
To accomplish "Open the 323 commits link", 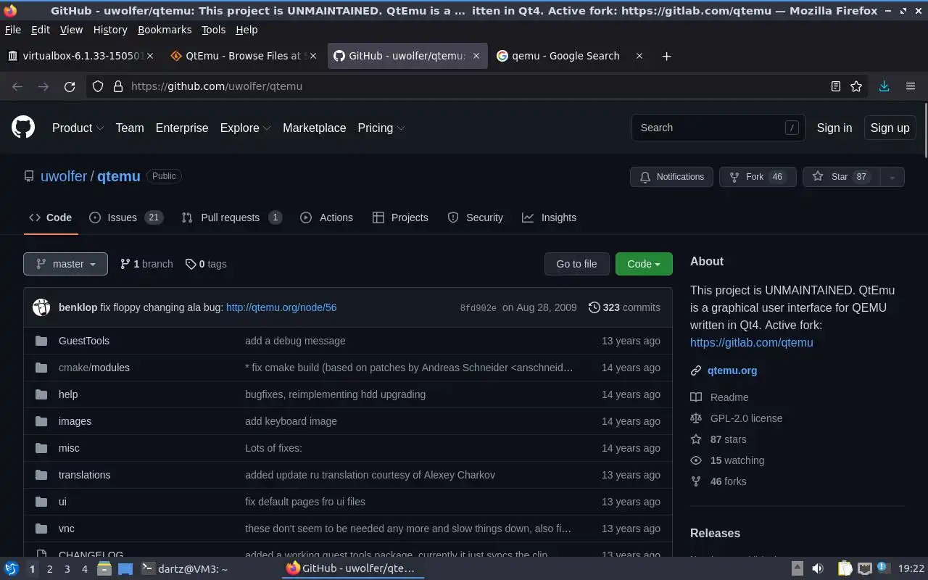I will coord(624,307).
